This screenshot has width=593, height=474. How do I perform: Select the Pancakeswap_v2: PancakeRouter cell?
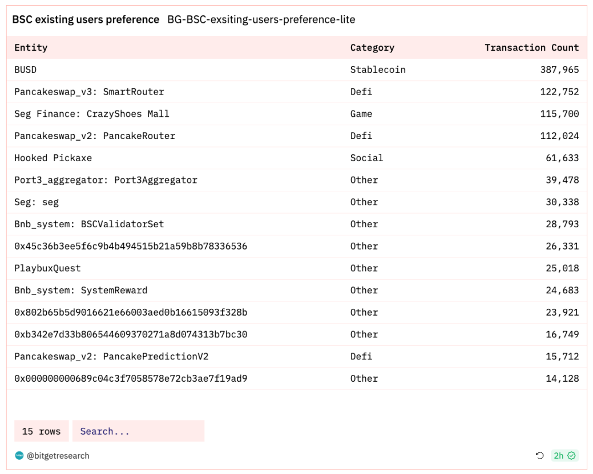[x=95, y=136]
